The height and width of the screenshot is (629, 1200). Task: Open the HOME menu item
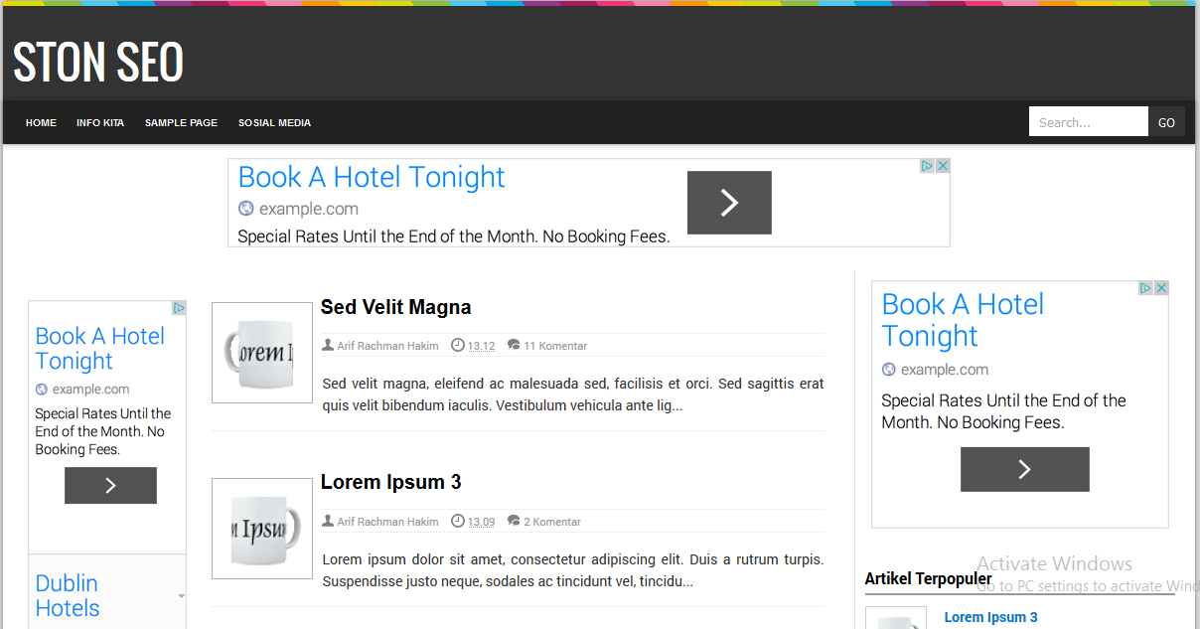coord(41,123)
